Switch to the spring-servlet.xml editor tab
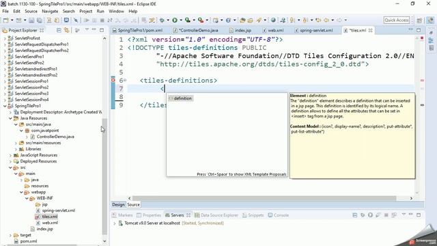Viewport: 437px width, 246px height. pyautogui.click(x=316, y=30)
